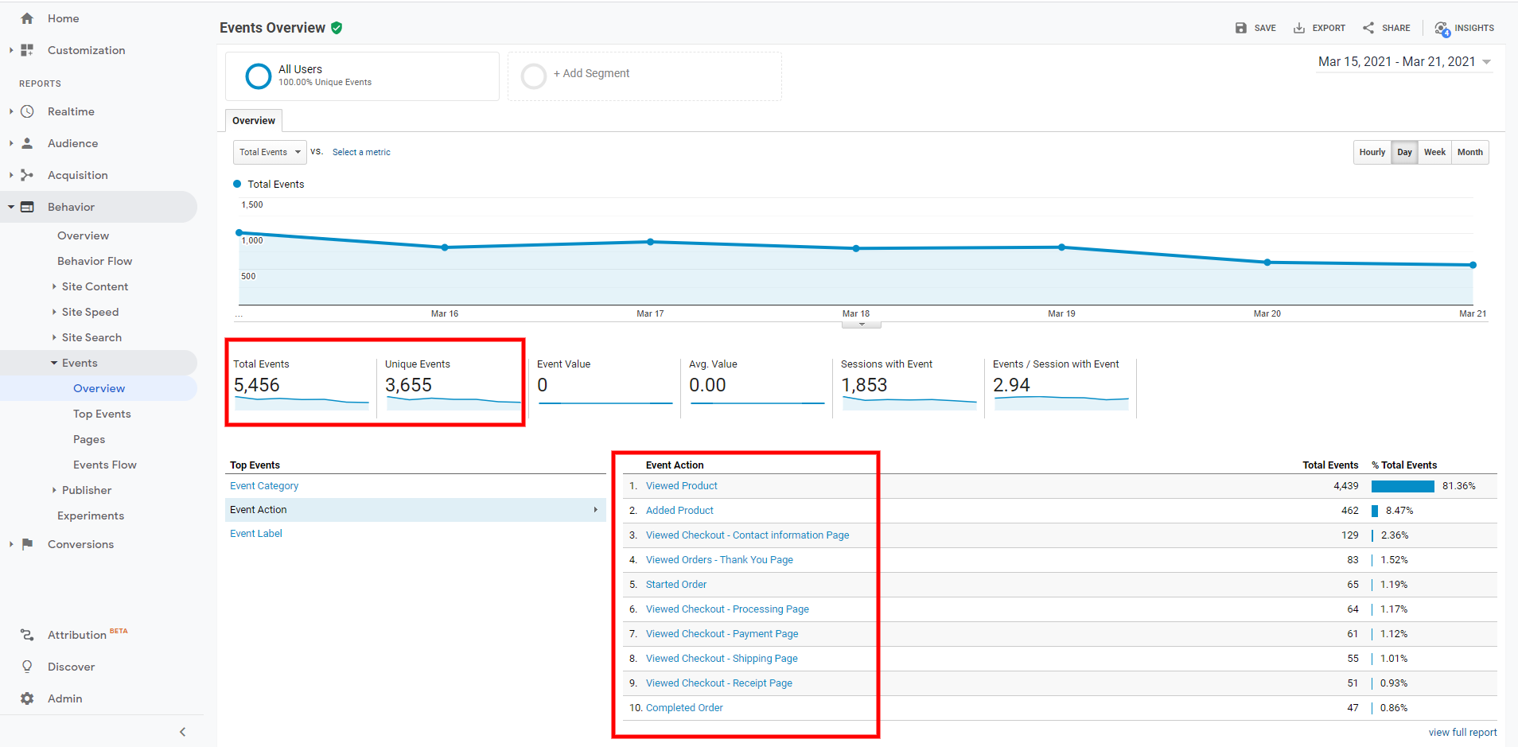Collapse the Events submenu
1518x747 pixels.
point(54,363)
